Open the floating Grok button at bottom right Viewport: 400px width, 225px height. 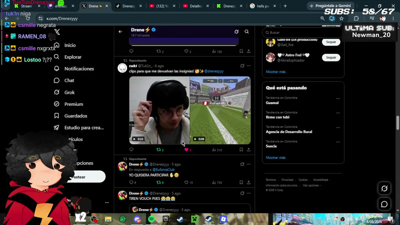point(384,188)
